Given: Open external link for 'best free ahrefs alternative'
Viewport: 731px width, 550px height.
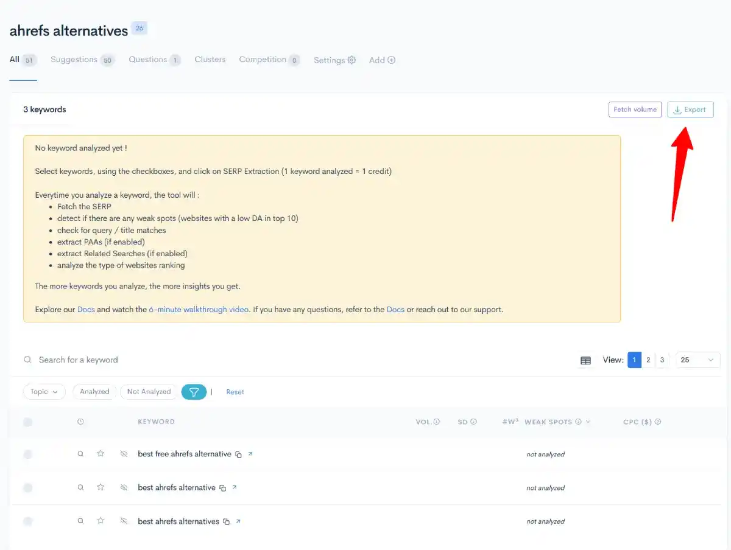Looking at the screenshot, I should click(250, 454).
